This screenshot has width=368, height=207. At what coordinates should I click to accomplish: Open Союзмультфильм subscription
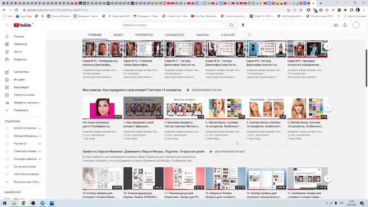25,159
